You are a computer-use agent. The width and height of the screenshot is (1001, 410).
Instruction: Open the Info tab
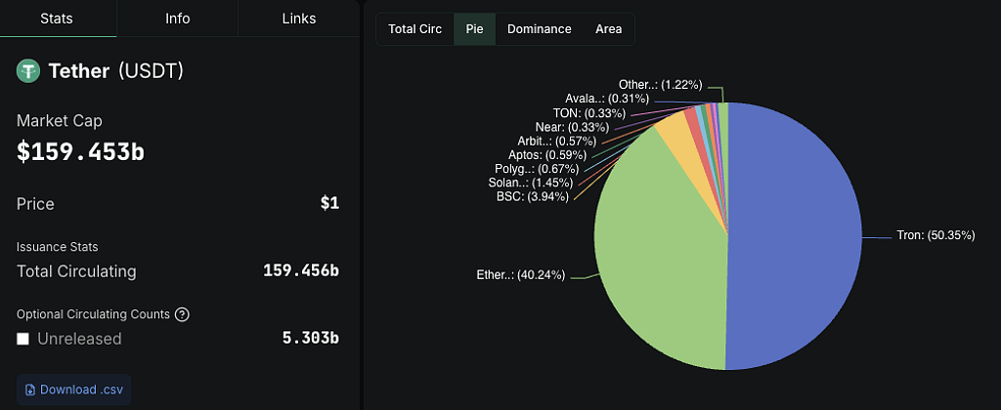tap(178, 19)
